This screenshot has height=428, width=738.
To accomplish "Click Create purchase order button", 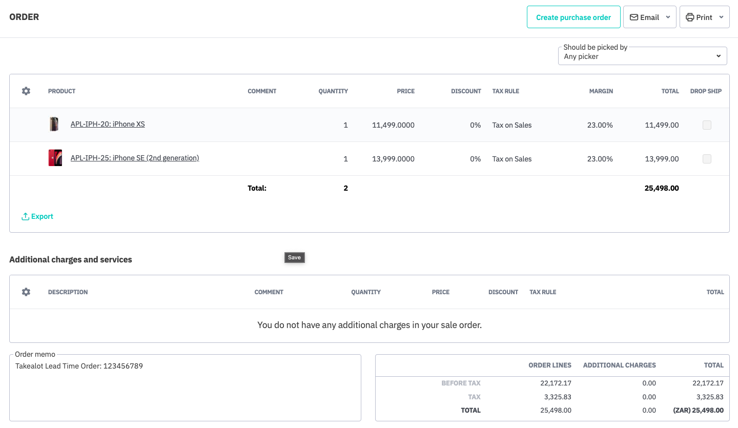I will pyautogui.click(x=573, y=17).
